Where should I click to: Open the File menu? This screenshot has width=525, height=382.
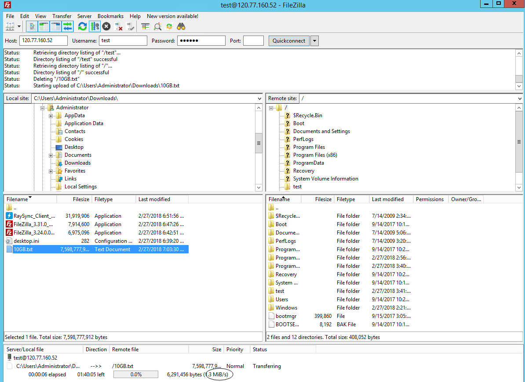(10, 16)
